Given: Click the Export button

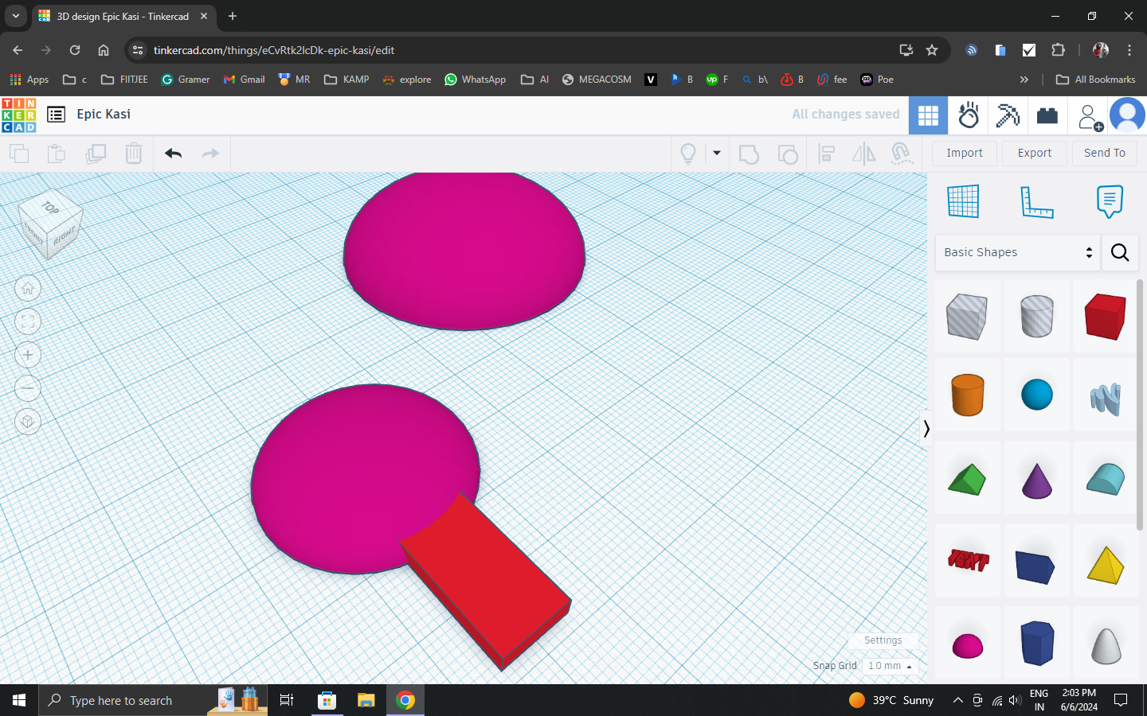Looking at the screenshot, I should tap(1035, 153).
